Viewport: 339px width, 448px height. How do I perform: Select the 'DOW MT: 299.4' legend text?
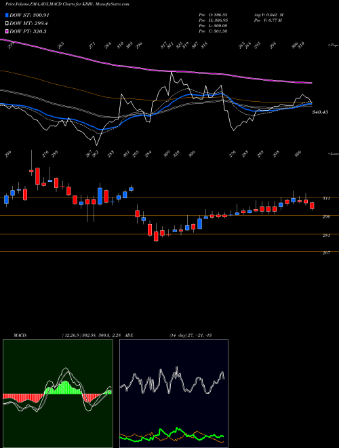(x=28, y=24)
